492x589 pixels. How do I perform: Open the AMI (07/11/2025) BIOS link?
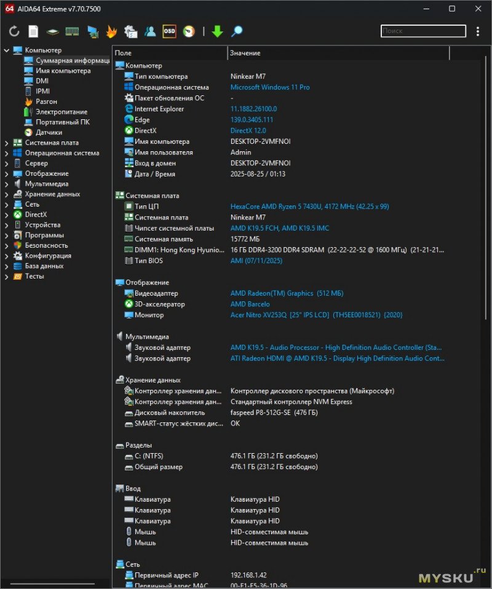click(256, 261)
